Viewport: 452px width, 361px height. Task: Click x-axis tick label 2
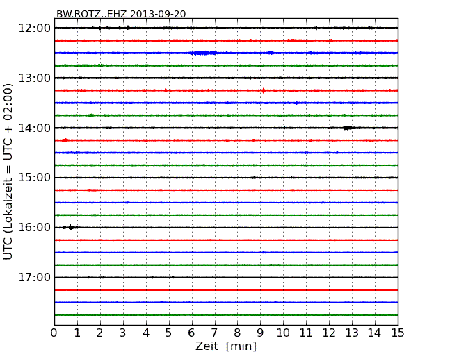coord(99,333)
